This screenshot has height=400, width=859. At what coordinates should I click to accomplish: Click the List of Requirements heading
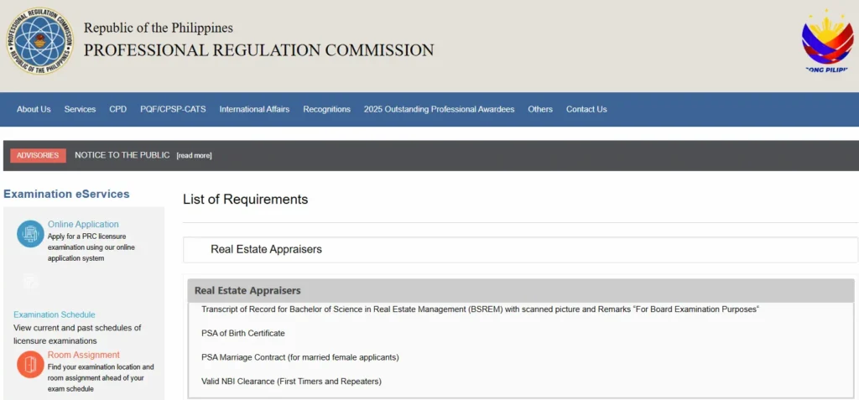pos(246,200)
